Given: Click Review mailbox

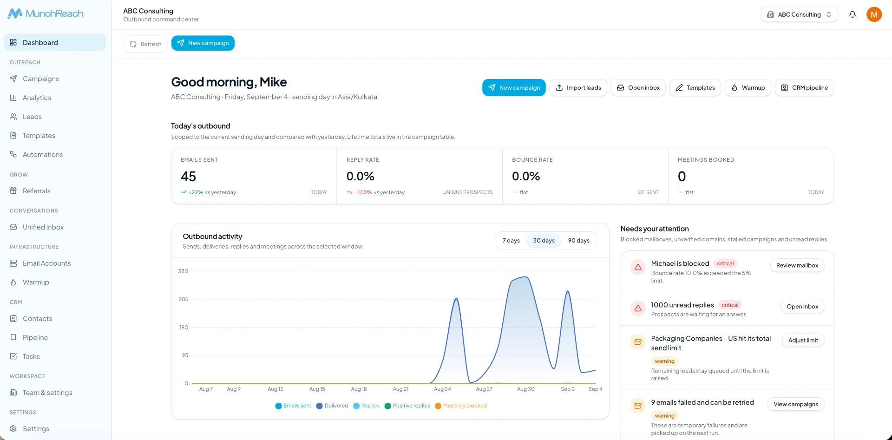Looking at the screenshot, I should point(797,266).
